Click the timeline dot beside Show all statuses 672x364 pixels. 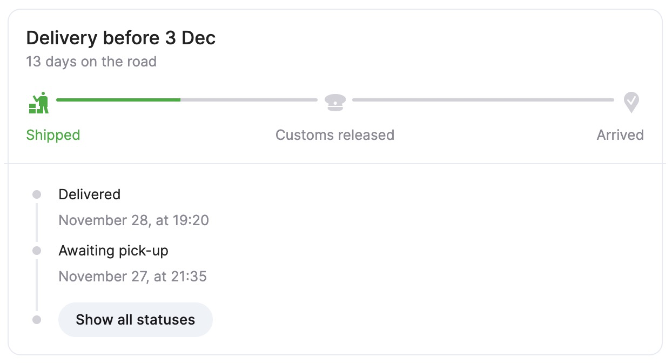pos(37,320)
